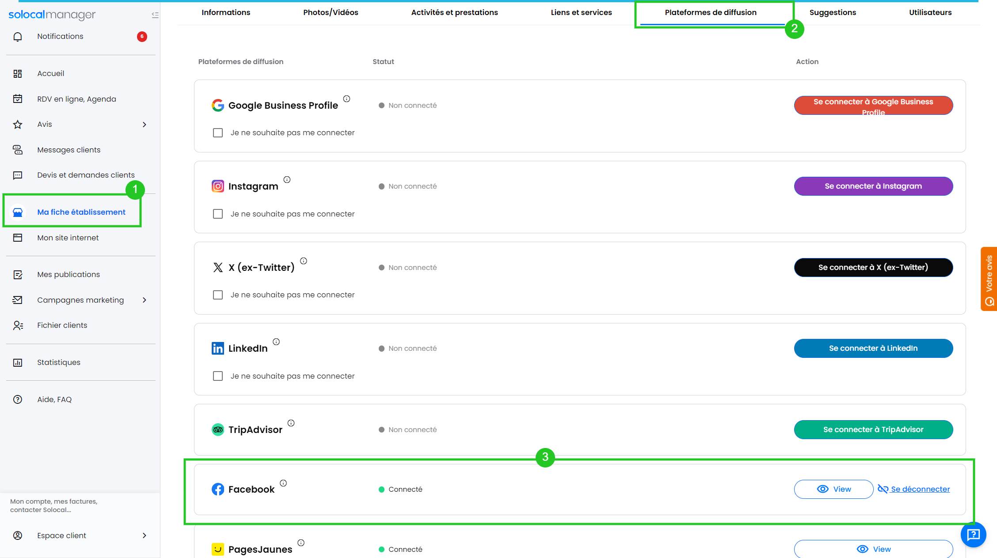Click info icon next to Google Business Profile

tap(347, 99)
